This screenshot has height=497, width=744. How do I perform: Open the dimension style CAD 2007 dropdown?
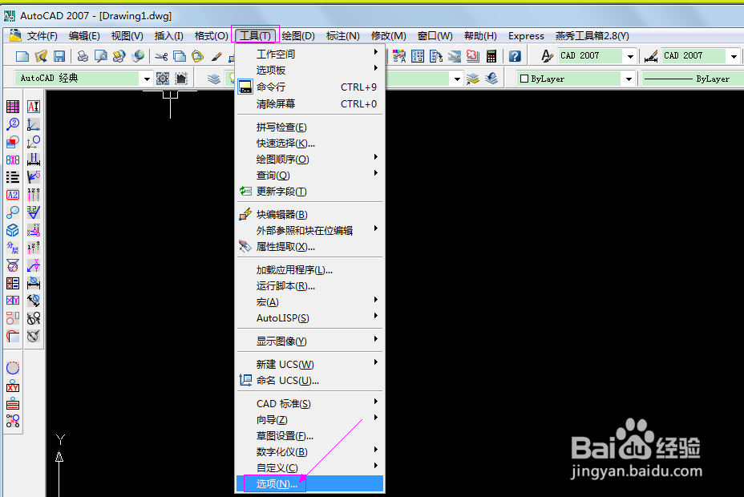(x=701, y=56)
